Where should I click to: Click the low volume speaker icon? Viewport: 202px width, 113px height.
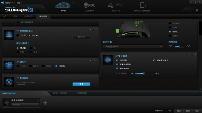(x=132, y=74)
